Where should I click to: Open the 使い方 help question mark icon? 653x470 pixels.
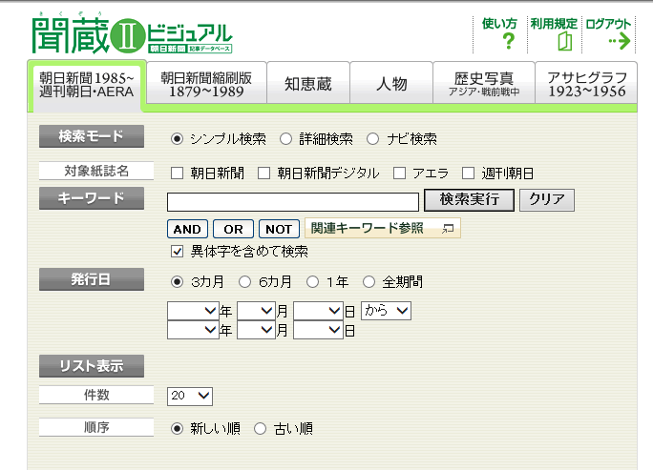tap(508, 41)
